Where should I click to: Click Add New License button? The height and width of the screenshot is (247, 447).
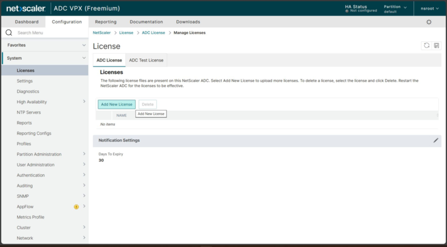[x=117, y=104]
